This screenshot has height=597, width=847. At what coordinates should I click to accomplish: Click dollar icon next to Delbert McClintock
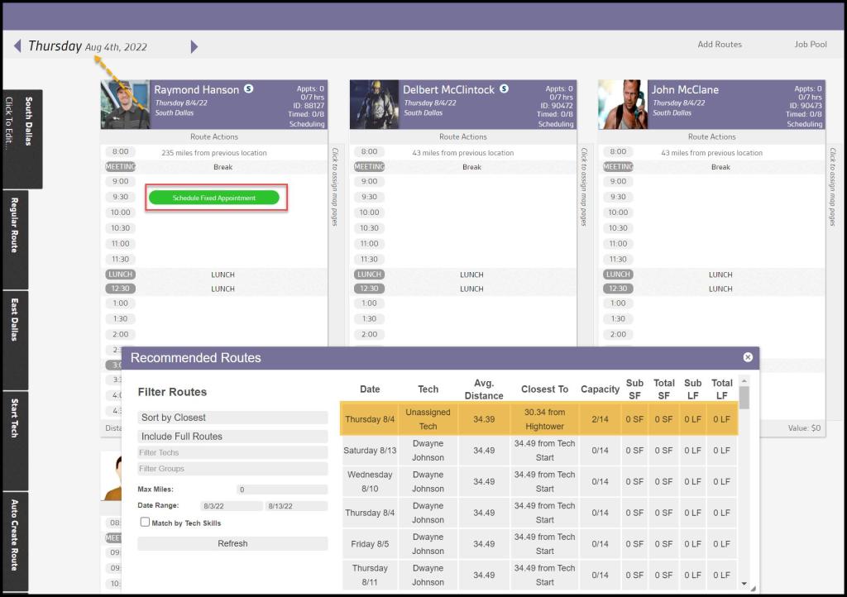(x=504, y=89)
